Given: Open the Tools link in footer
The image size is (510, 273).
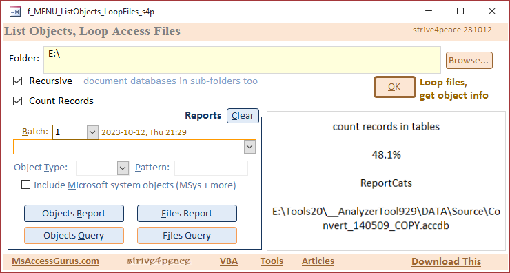Looking at the screenshot, I should 272,261.
